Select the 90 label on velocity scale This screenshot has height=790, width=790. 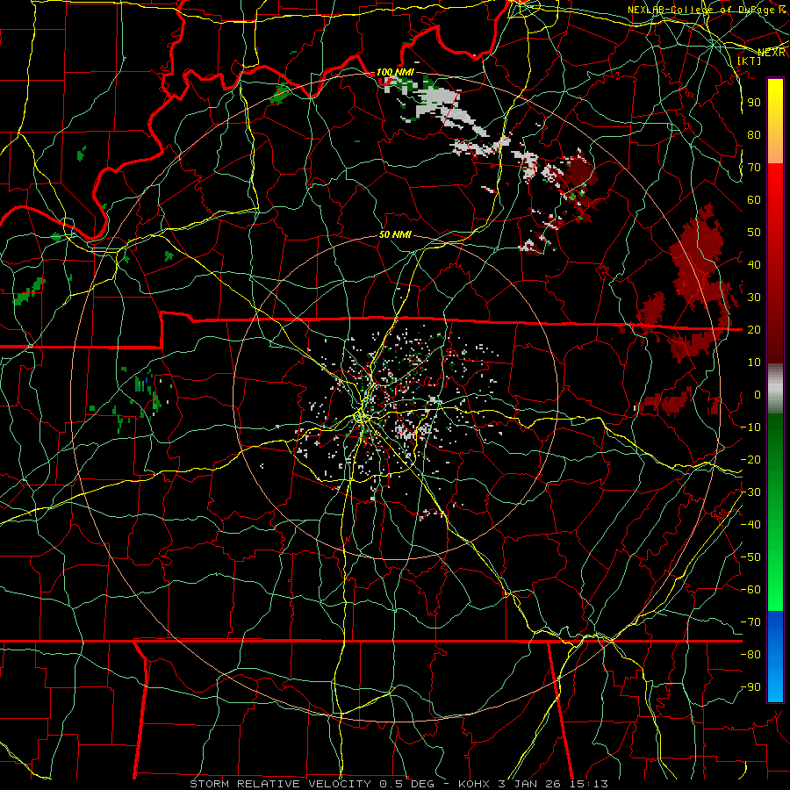click(x=754, y=103)
